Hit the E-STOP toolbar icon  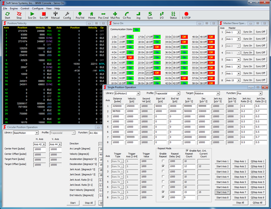coord(186,15)
